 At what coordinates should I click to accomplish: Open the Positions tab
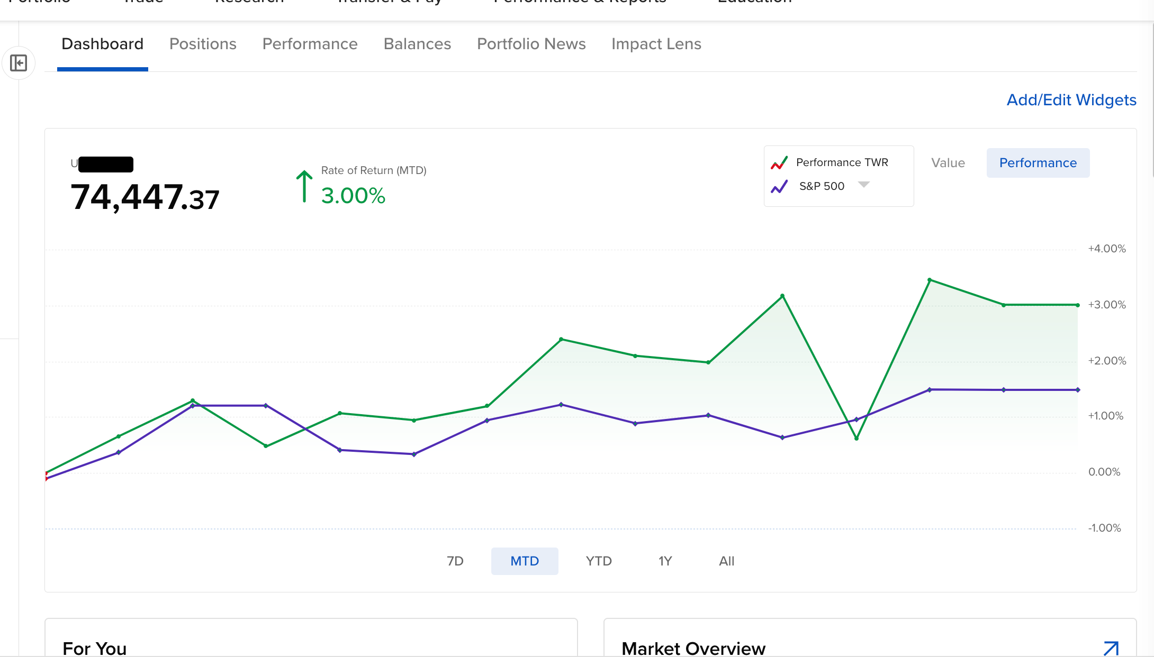203,44
